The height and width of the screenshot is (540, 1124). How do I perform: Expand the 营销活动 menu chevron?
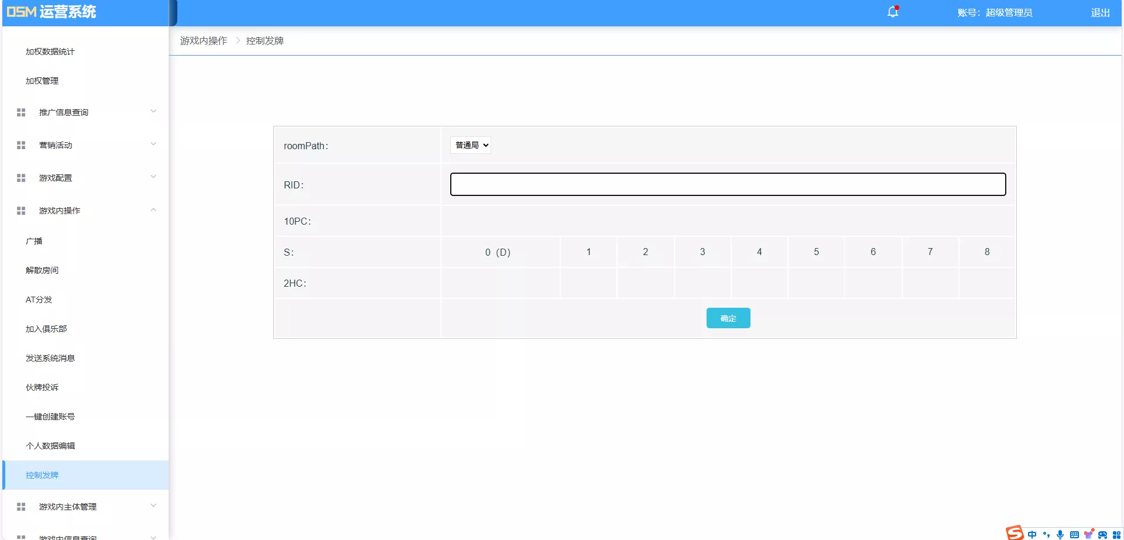tap(153, 144)
